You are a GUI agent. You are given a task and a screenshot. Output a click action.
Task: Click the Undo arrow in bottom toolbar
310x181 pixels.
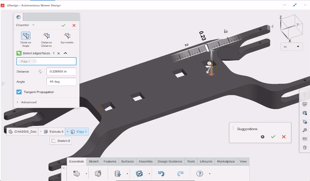(161, 173)
